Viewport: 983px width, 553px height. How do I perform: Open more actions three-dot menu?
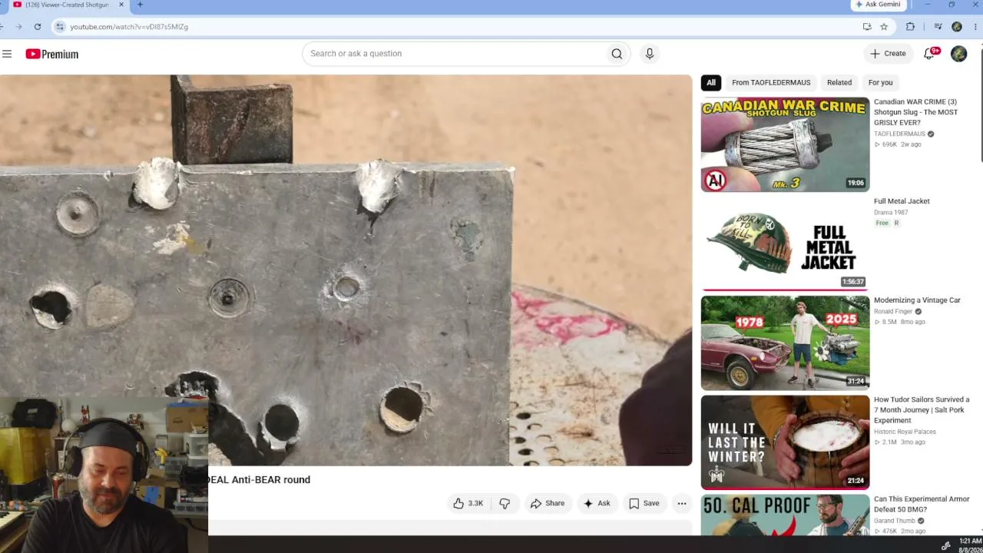681,503
